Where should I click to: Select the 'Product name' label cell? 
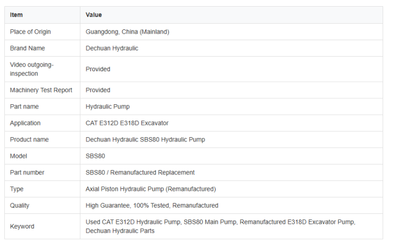pyautogui.click(x=43, y=140)
